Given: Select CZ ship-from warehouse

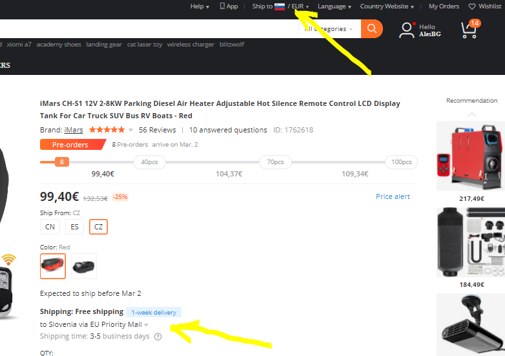Looking at the screenshot, I should 98,227.
